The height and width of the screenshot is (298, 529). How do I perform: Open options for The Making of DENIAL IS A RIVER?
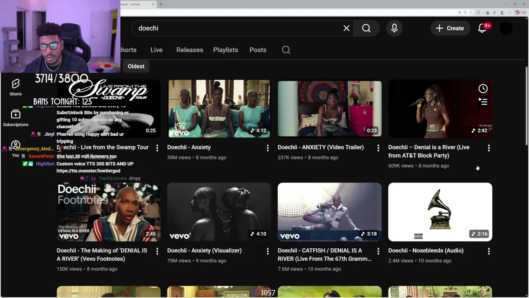pos(157,251)
